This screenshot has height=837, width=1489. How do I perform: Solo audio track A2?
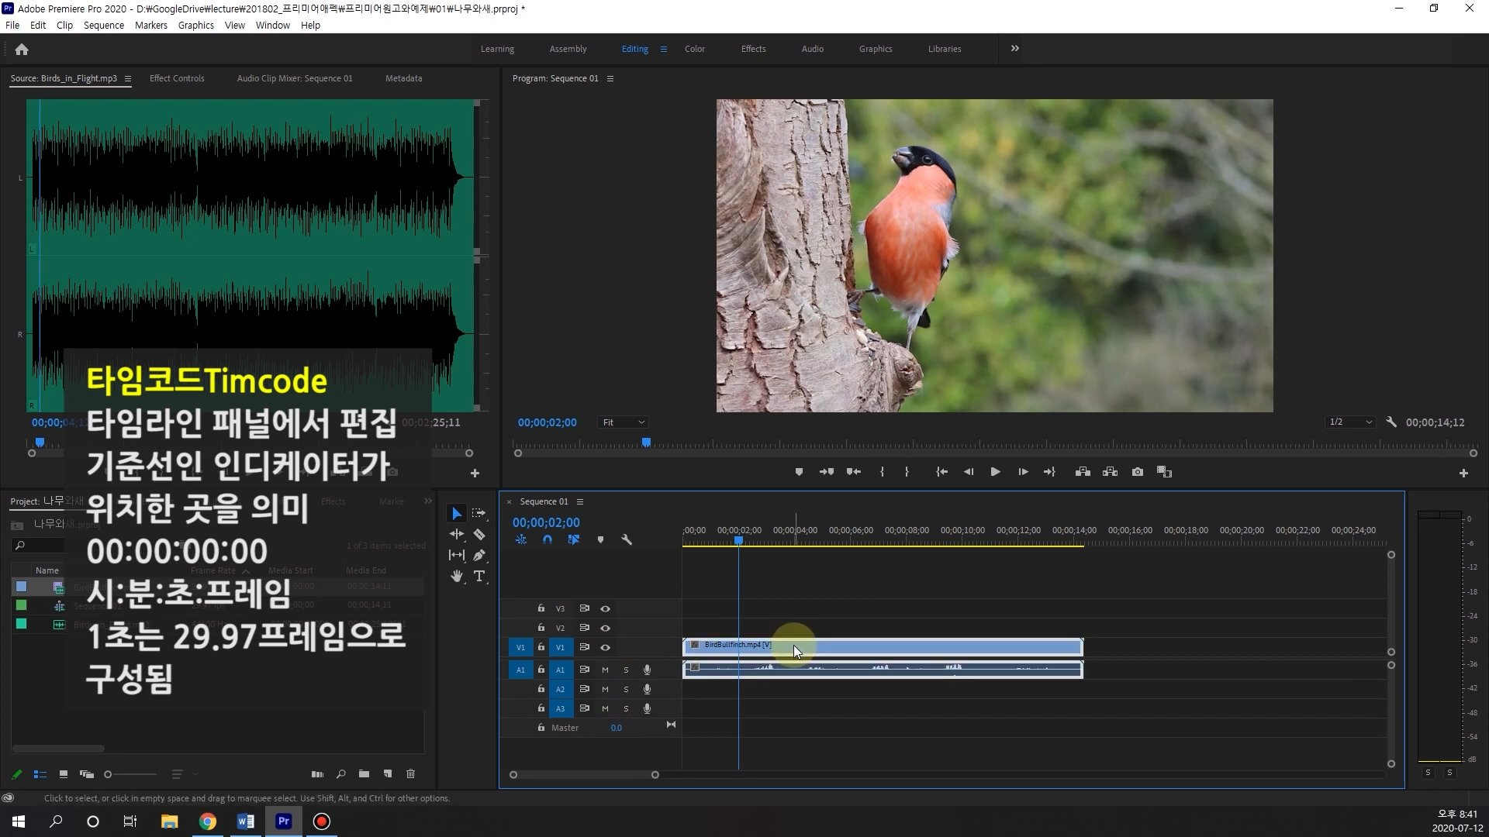[626, 689]
